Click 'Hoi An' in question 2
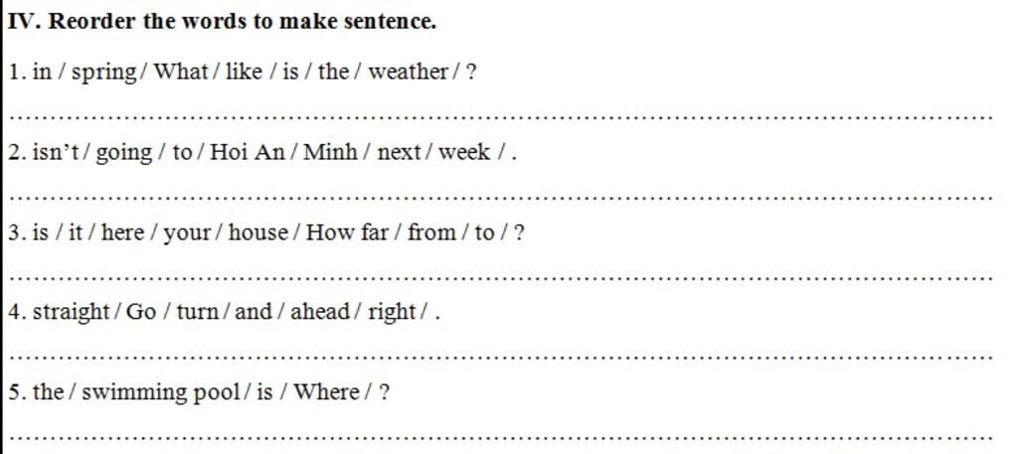 (248, 152)
